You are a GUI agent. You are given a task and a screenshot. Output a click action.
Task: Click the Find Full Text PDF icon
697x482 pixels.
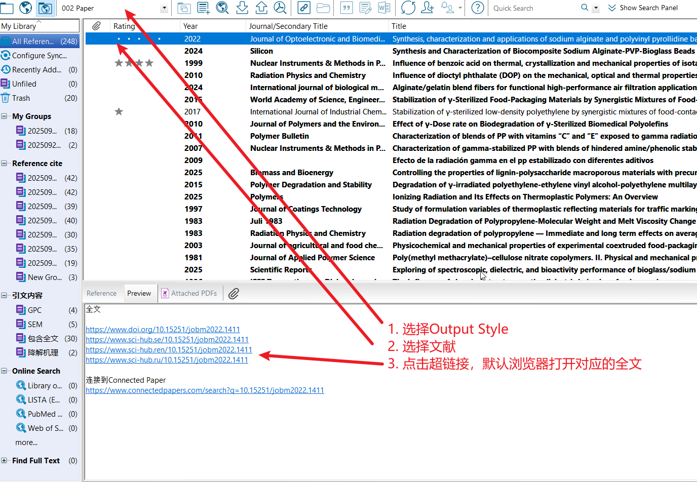[x=280, y=8]
